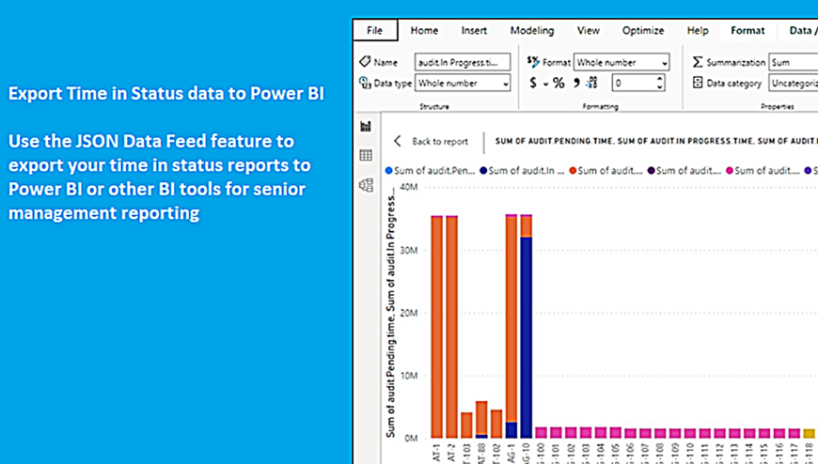This screenshot has height=464, width=818.
Task: Click the dark purple legend marker
Action: click(x=651, y=171)
